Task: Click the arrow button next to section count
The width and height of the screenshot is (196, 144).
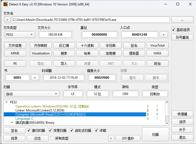Action: point(35,78)
